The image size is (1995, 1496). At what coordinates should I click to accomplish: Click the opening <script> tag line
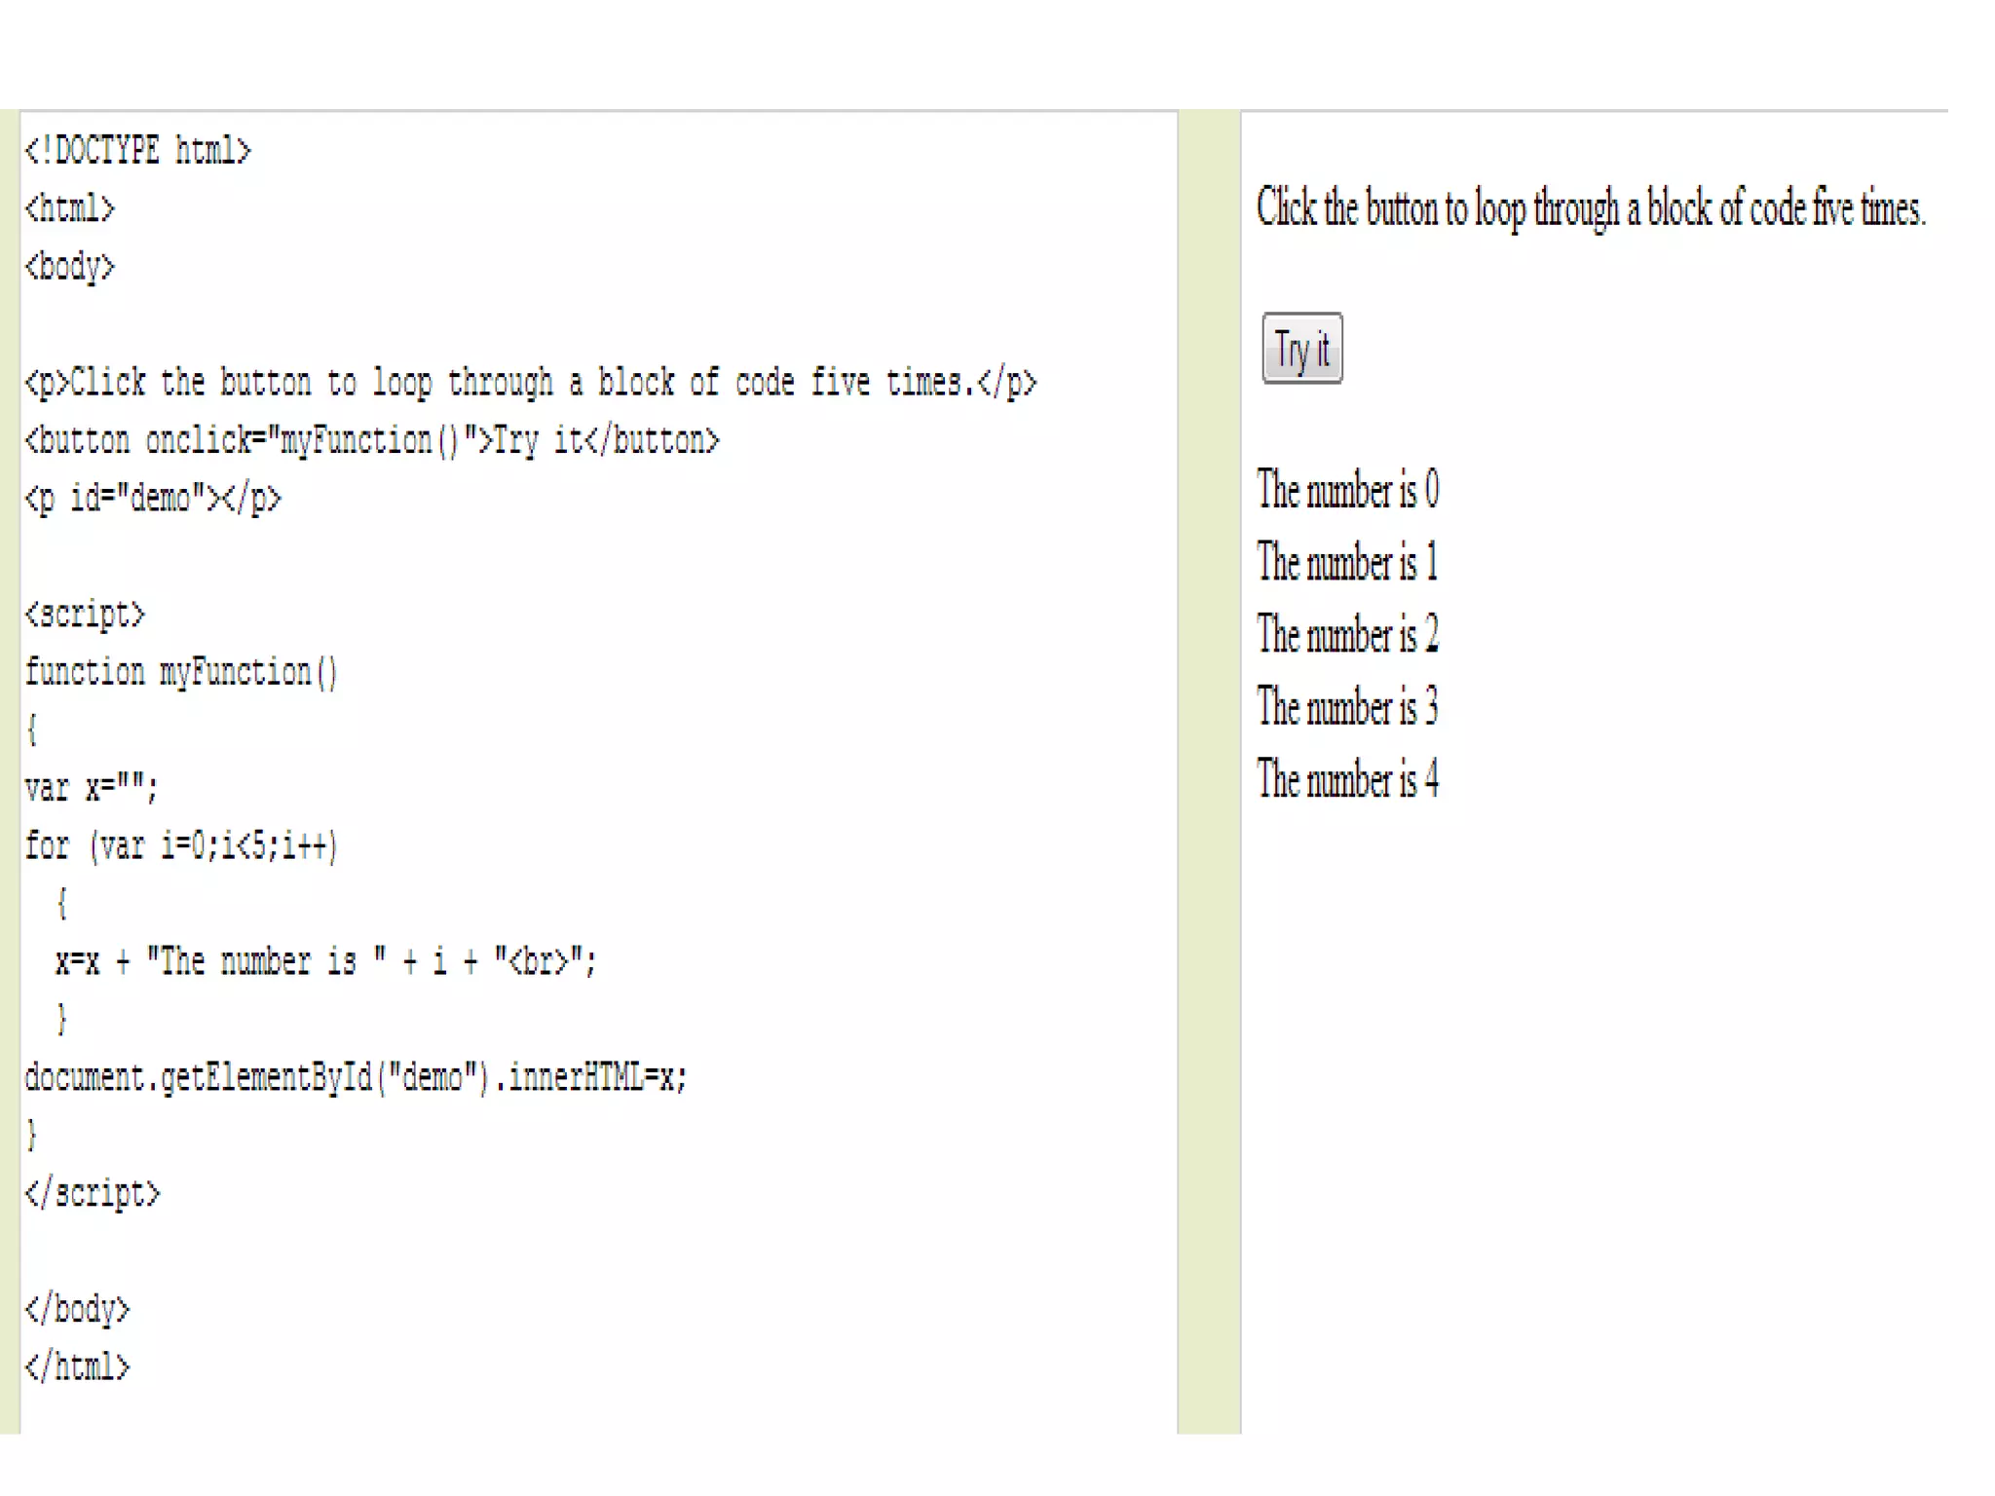tap(85, 615)
